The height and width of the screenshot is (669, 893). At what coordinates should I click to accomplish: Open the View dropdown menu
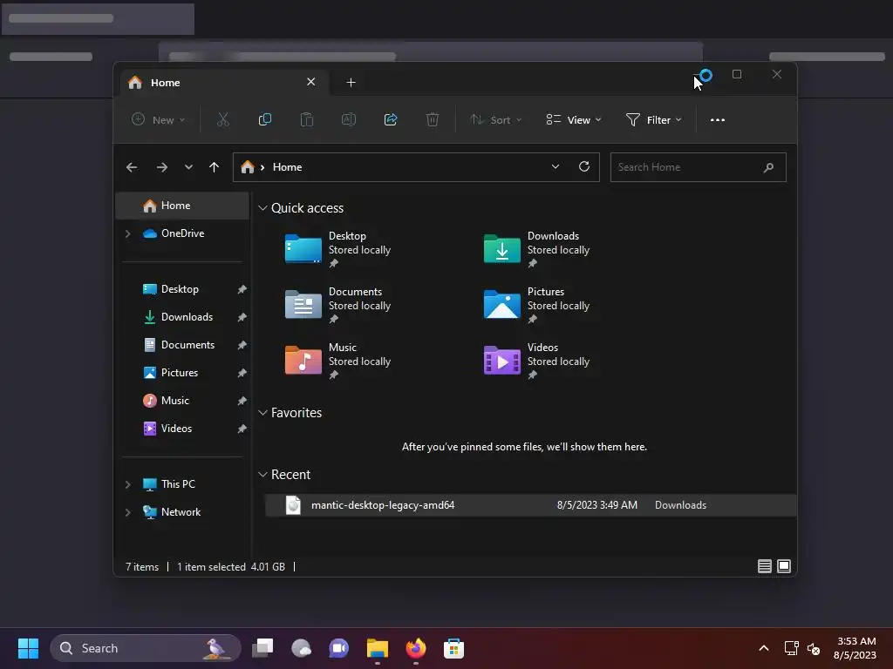tap(574, 120)
